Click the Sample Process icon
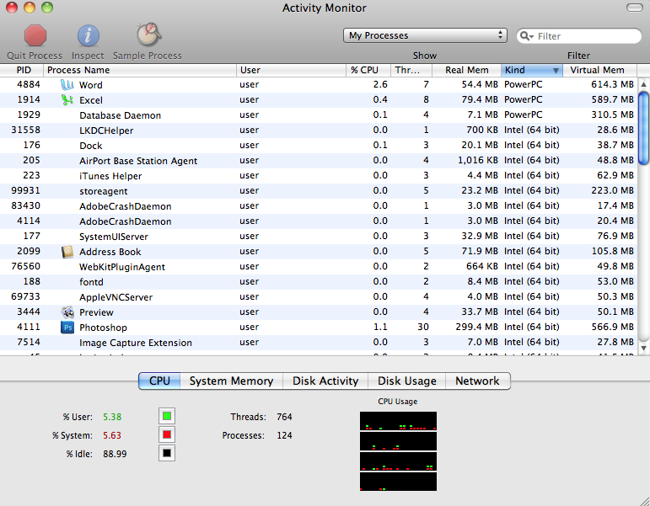Viewport: 650px width, 506px height. tap(148, 34)
